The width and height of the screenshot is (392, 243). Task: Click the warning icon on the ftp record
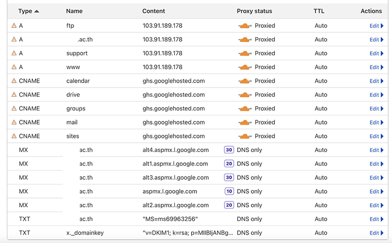point(14,25)
